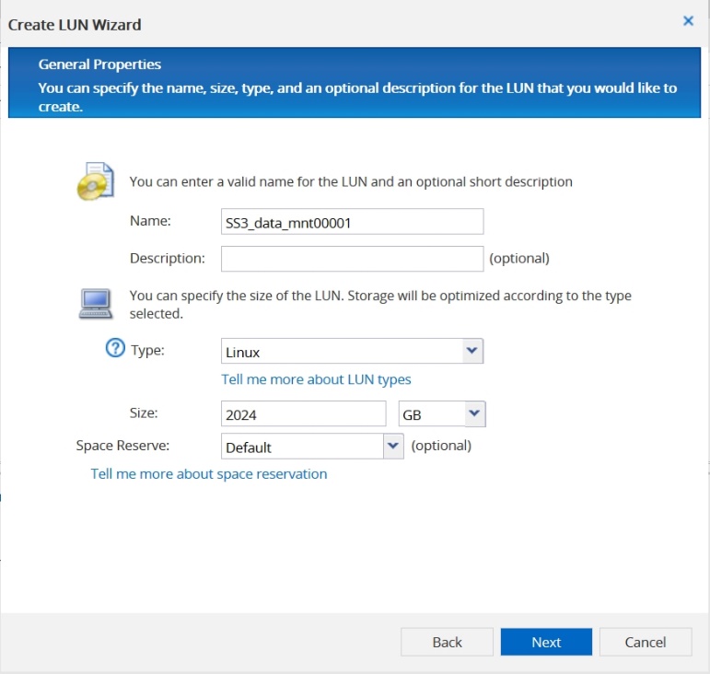This screenshot has width=710, height=674.
Task: Click the LUN disc document icon
Action: click(95, 181)
